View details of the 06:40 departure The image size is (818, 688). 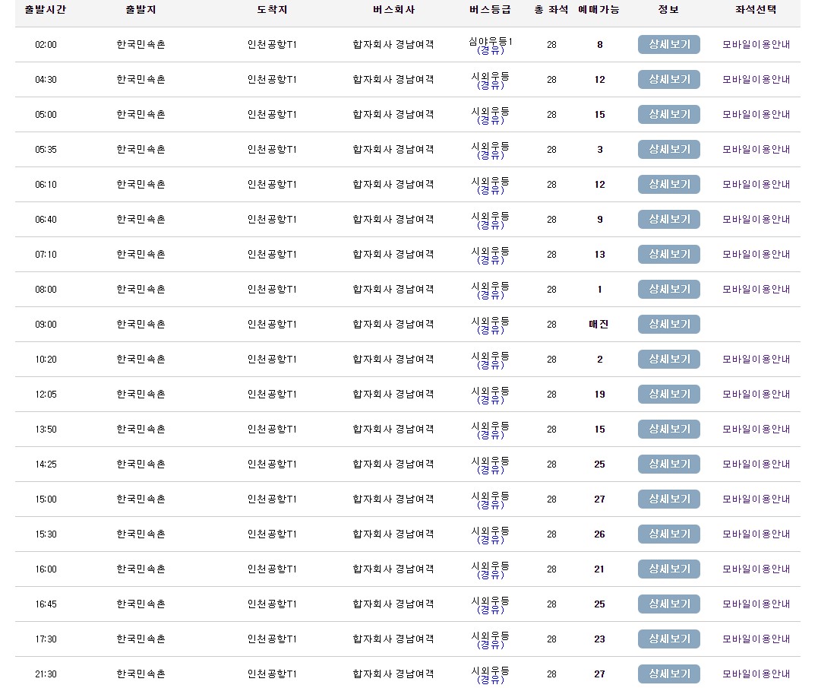(668, 219)
